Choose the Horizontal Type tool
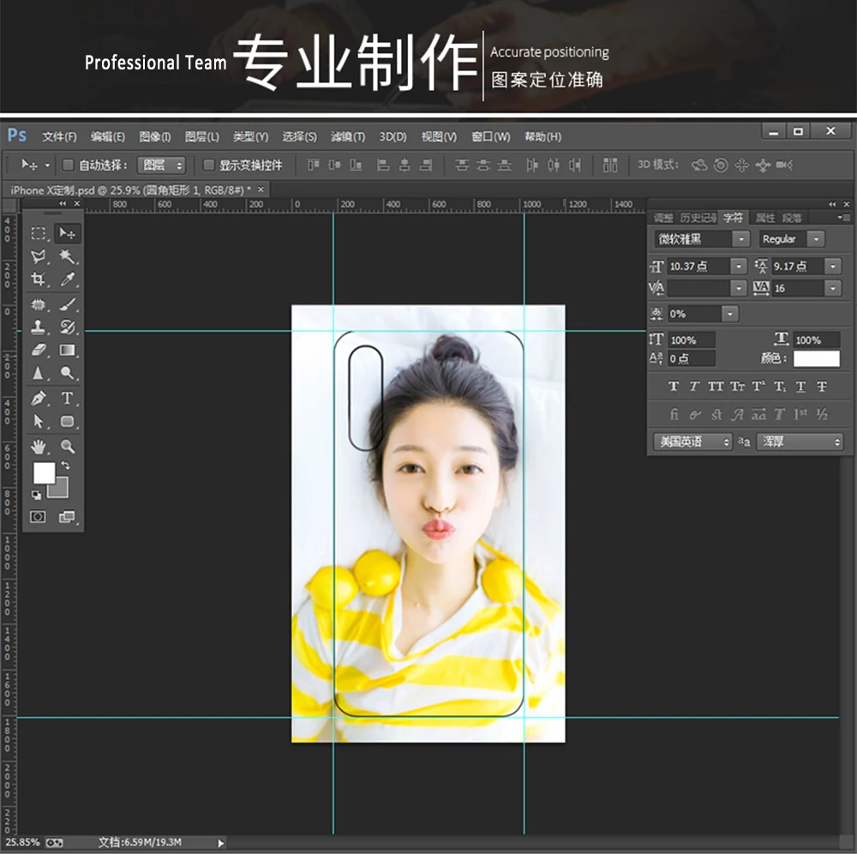 67,398
